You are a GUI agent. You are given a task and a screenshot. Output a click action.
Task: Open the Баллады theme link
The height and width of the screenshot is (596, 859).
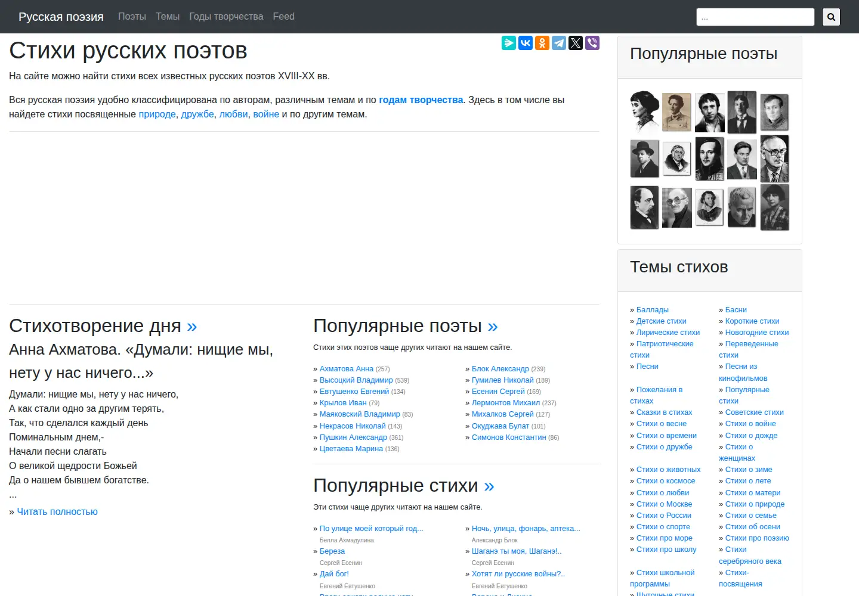point(653,310)
